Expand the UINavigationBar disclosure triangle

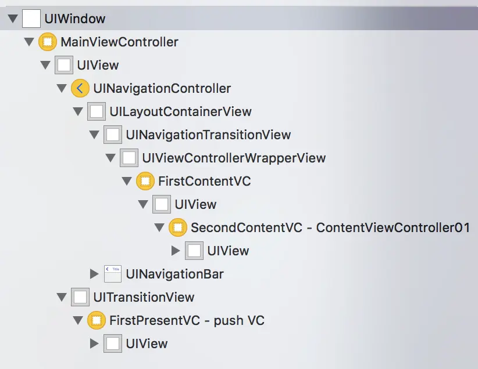pos(94,274)
